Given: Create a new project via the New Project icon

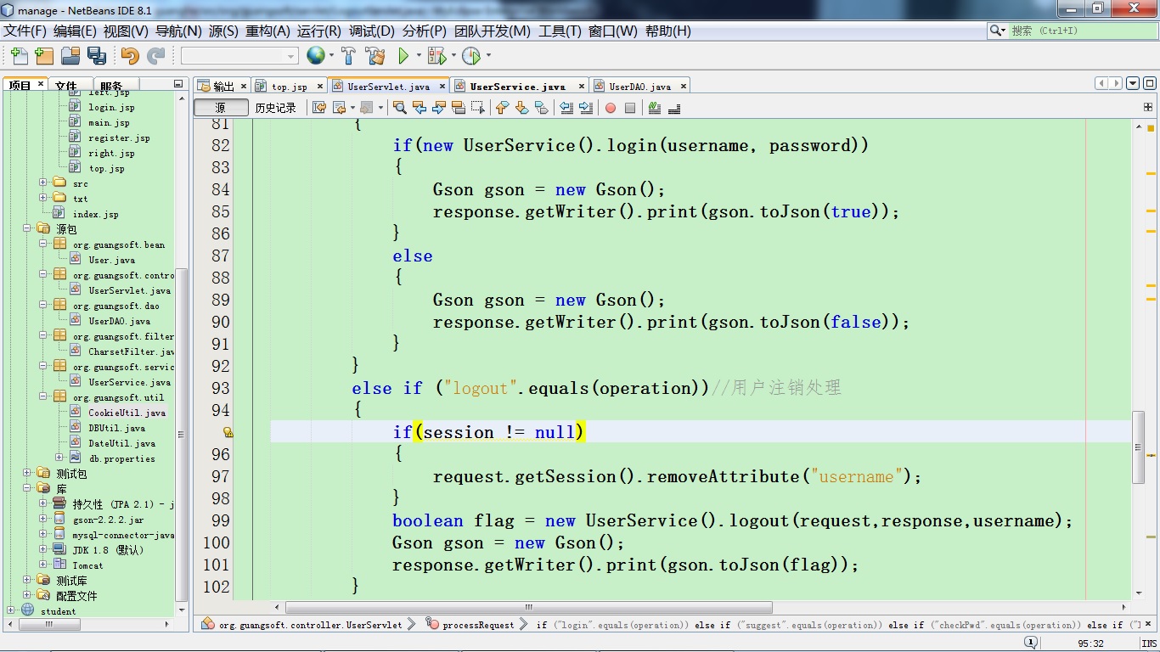Looking at the screenshot, I should point(42,55).
